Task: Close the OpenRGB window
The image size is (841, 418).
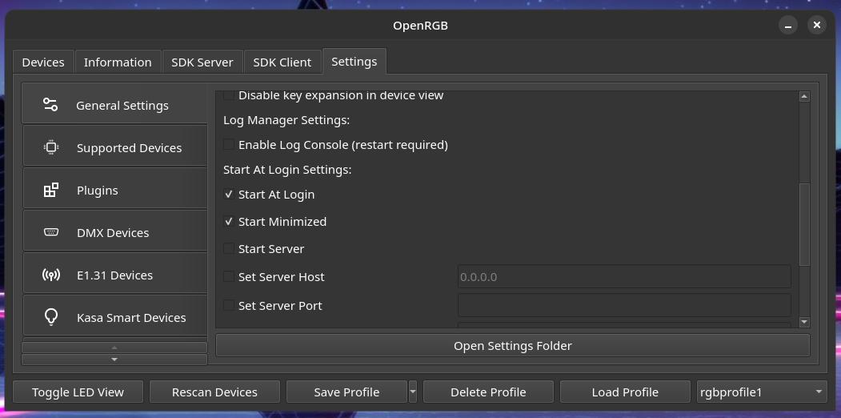Action: tap(817, 25)
